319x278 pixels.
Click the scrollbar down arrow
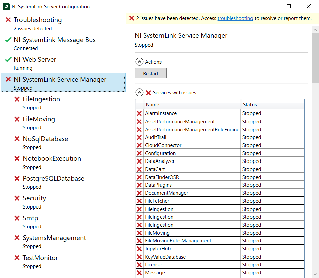315,274
